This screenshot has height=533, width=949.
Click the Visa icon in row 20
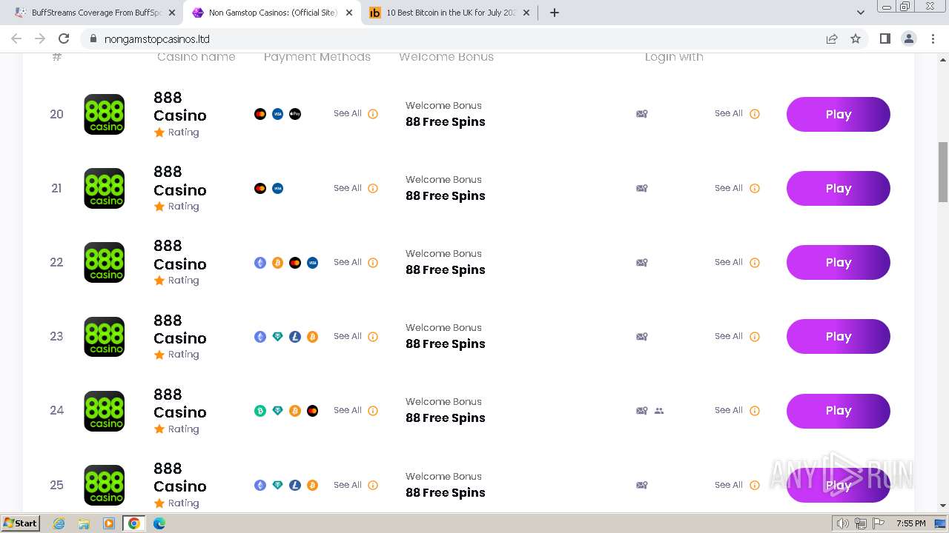277,114
